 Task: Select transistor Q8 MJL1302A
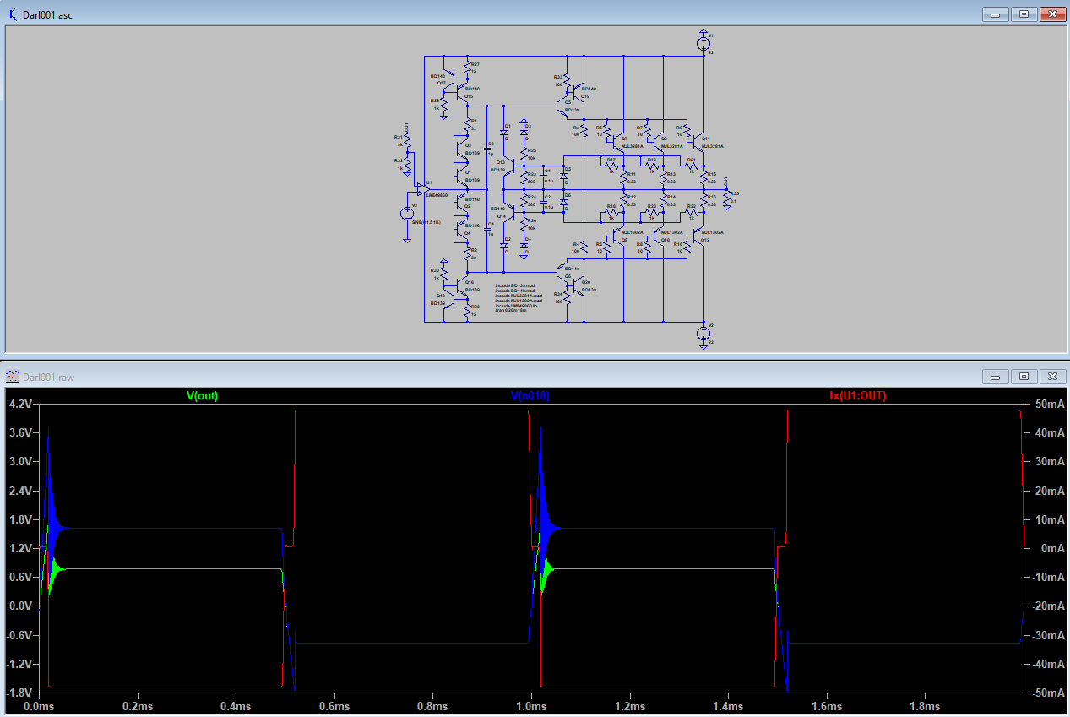click(x=620, y=237)
